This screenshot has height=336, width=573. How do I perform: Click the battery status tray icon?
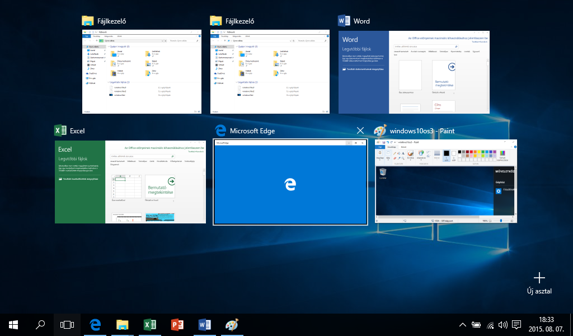476,324
